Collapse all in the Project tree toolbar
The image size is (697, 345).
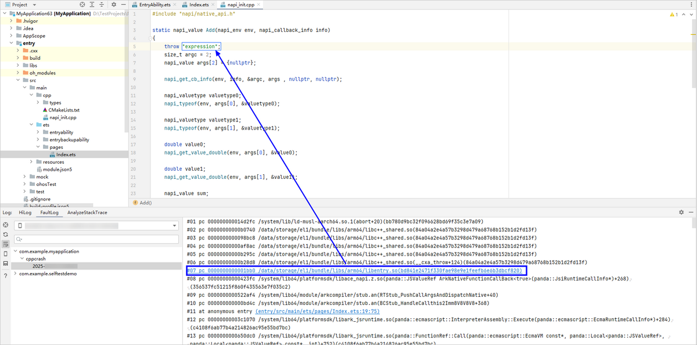102,5
